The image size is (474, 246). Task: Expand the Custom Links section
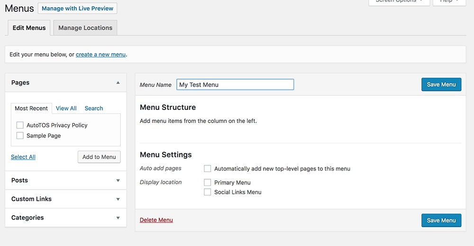tap(118, 199)
